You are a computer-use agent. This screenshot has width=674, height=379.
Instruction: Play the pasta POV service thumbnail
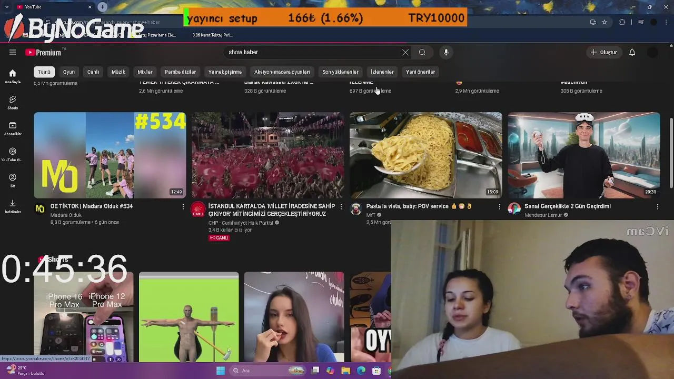pos(425,155)
